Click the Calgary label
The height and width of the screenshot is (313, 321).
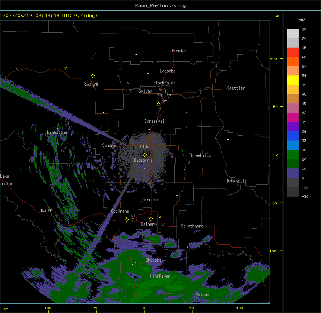pyautogui.click(x=149, y=224)
